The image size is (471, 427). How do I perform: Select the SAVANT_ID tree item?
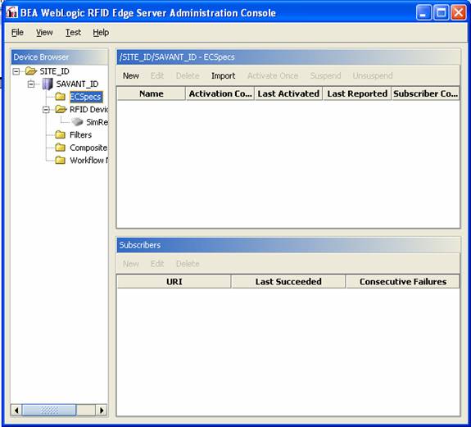pyautogui.click(x=77, y=84)
